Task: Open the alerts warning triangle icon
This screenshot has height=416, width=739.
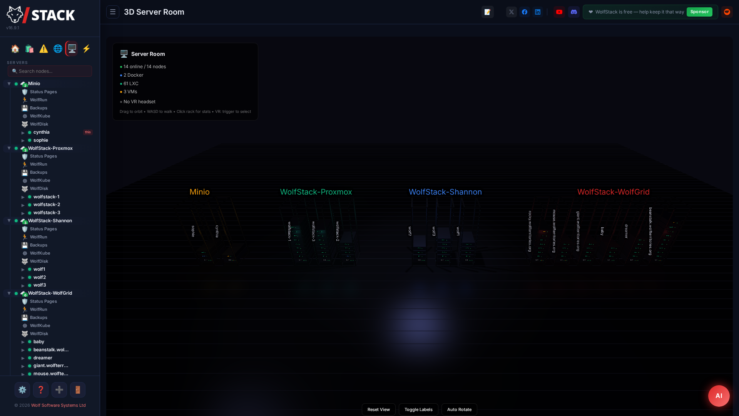Action: point(43,49)
